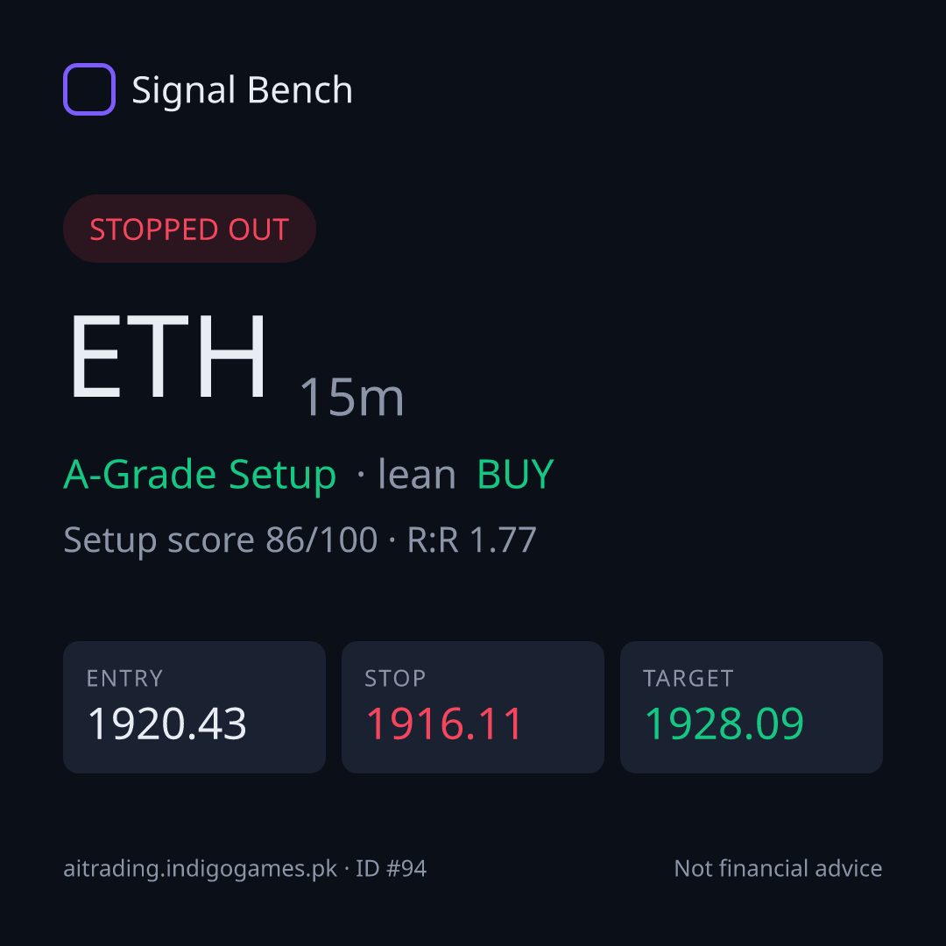
Task: Click the ETH symbol heading
Action: coord(167,356)
